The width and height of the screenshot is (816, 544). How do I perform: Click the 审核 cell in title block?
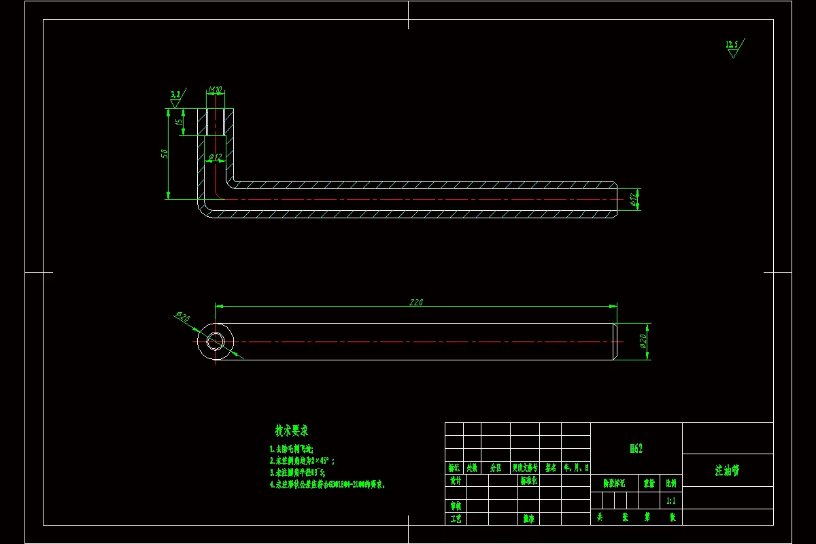pos(456,507)
